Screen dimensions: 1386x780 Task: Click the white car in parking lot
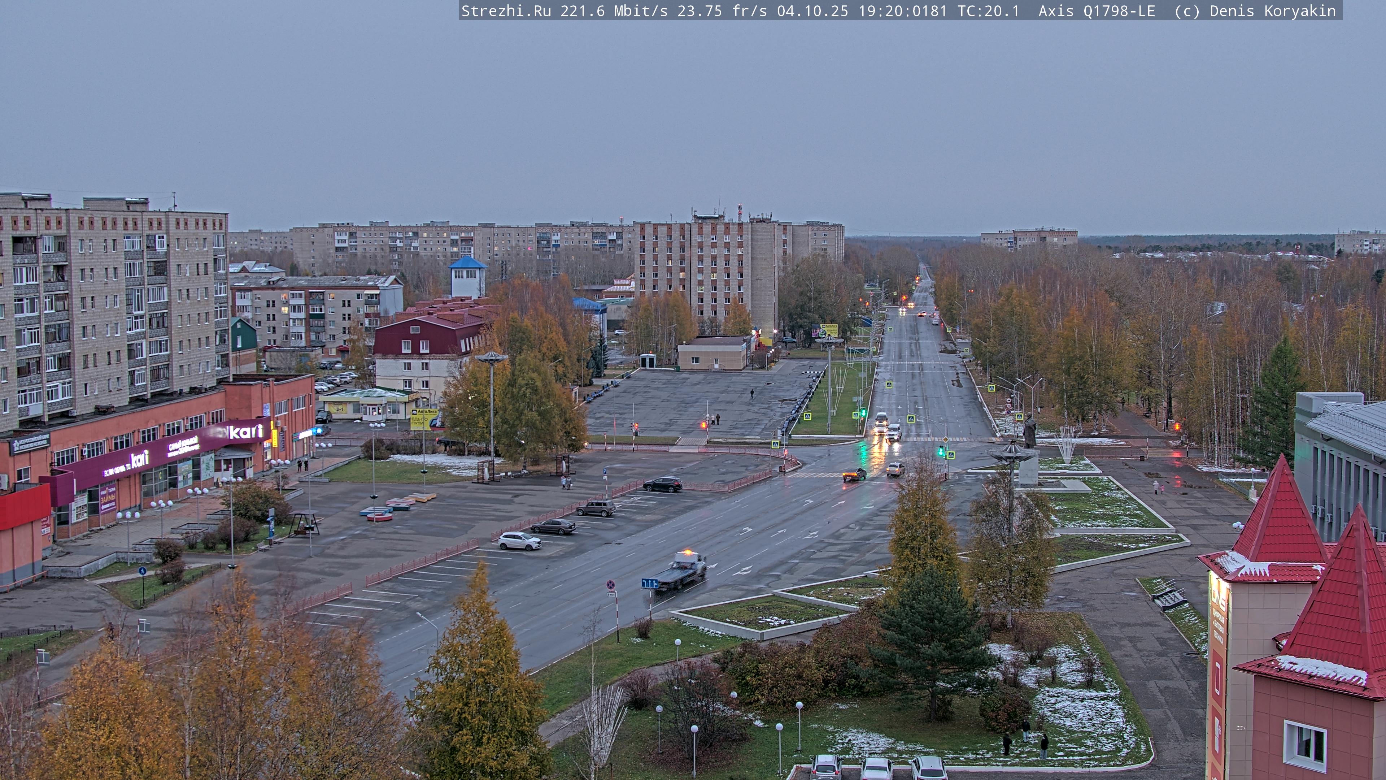tap(519, 541)
